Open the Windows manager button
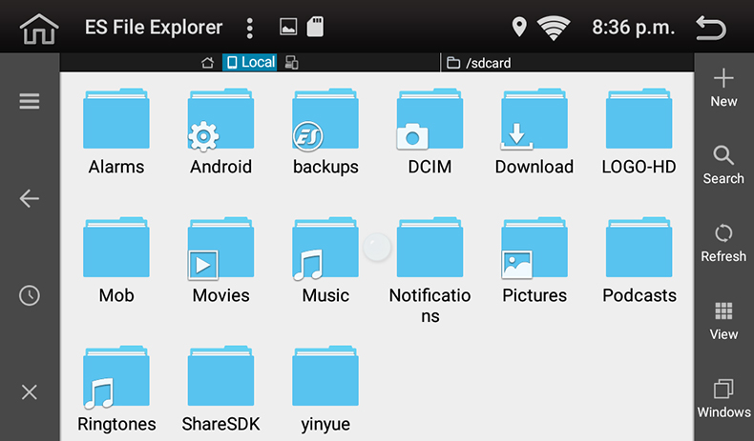 (723, 398)
